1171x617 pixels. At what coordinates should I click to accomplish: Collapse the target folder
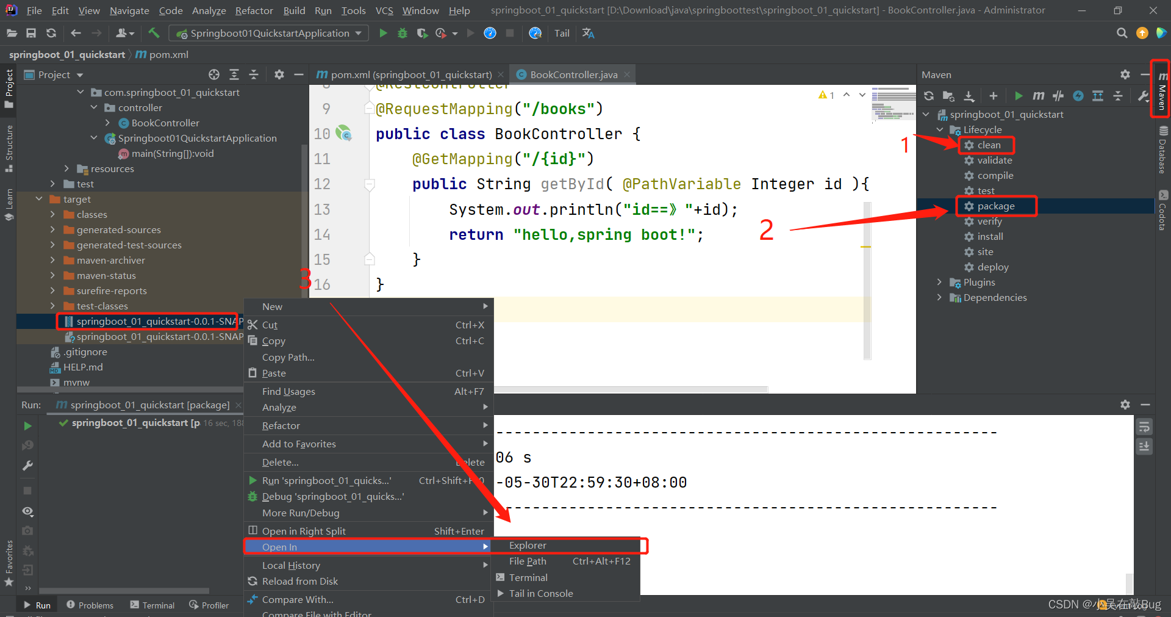click(40, 199)
